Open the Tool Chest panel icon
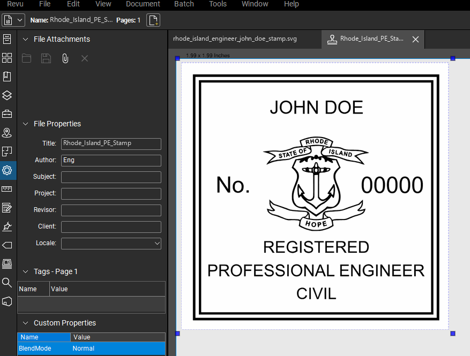470x356 pixels. (x=7, y=114)
